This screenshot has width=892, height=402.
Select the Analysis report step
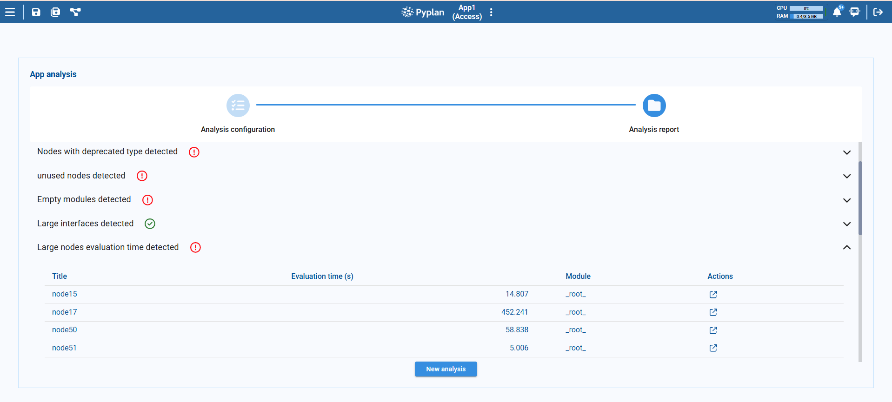point(654,106)
